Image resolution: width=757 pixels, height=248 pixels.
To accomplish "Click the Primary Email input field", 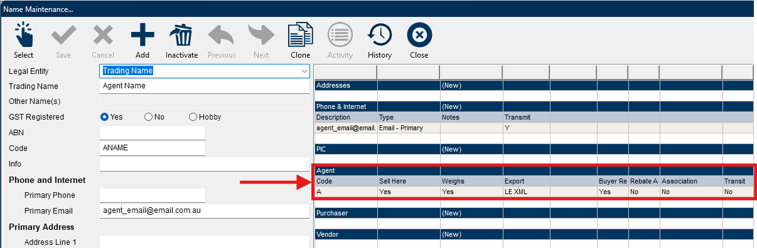I will 204,211.
